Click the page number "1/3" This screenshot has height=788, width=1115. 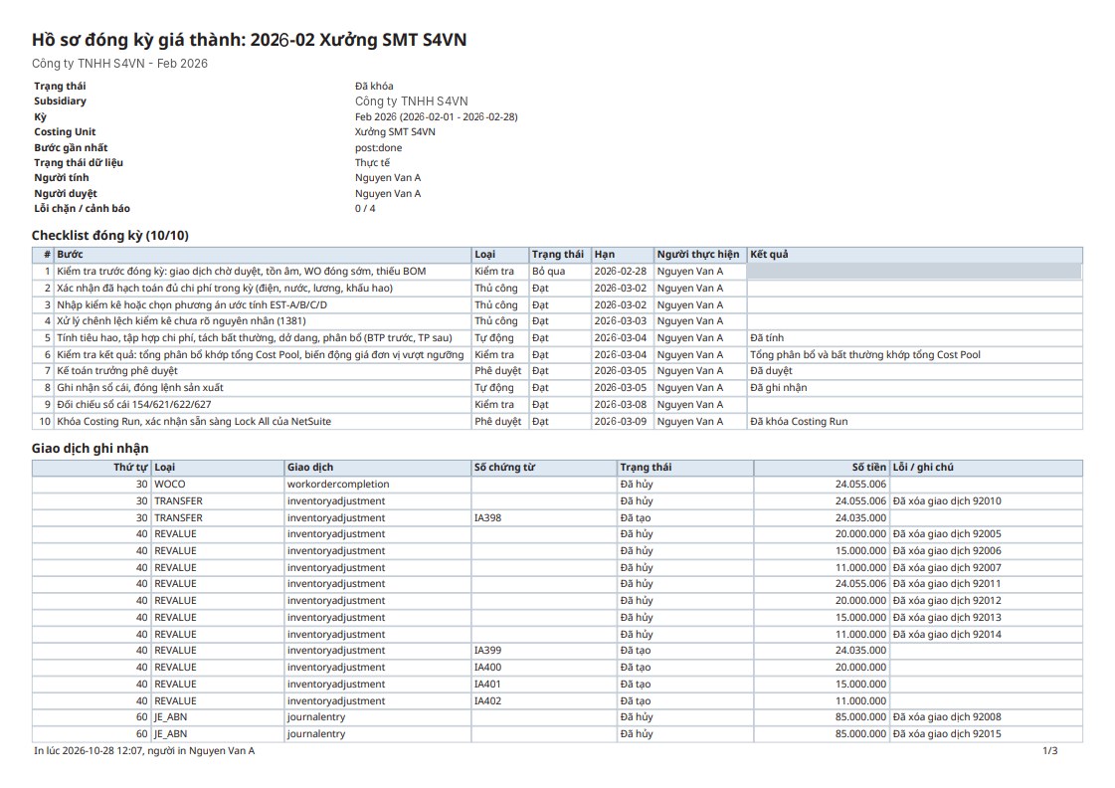1049,751
